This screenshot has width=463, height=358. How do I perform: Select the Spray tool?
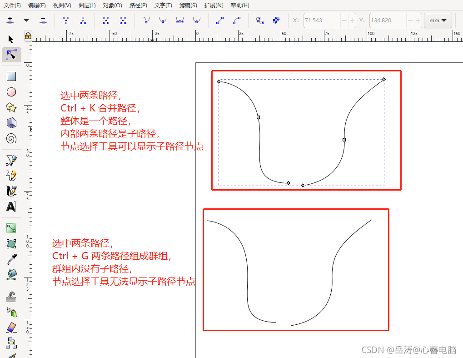(11, 312)
